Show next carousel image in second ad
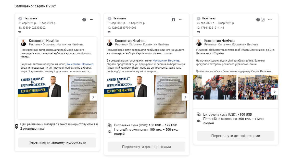 [185, 97]
